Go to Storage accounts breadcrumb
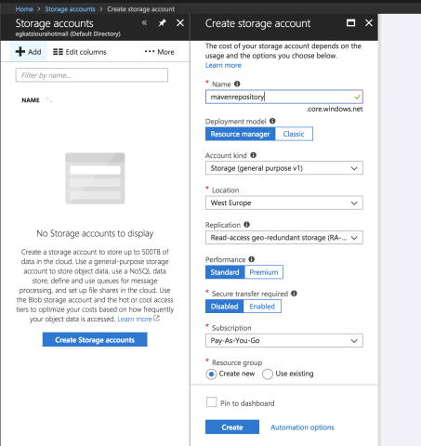The width and height of the screenshot is (421, 446). click(x=70, y=9)
